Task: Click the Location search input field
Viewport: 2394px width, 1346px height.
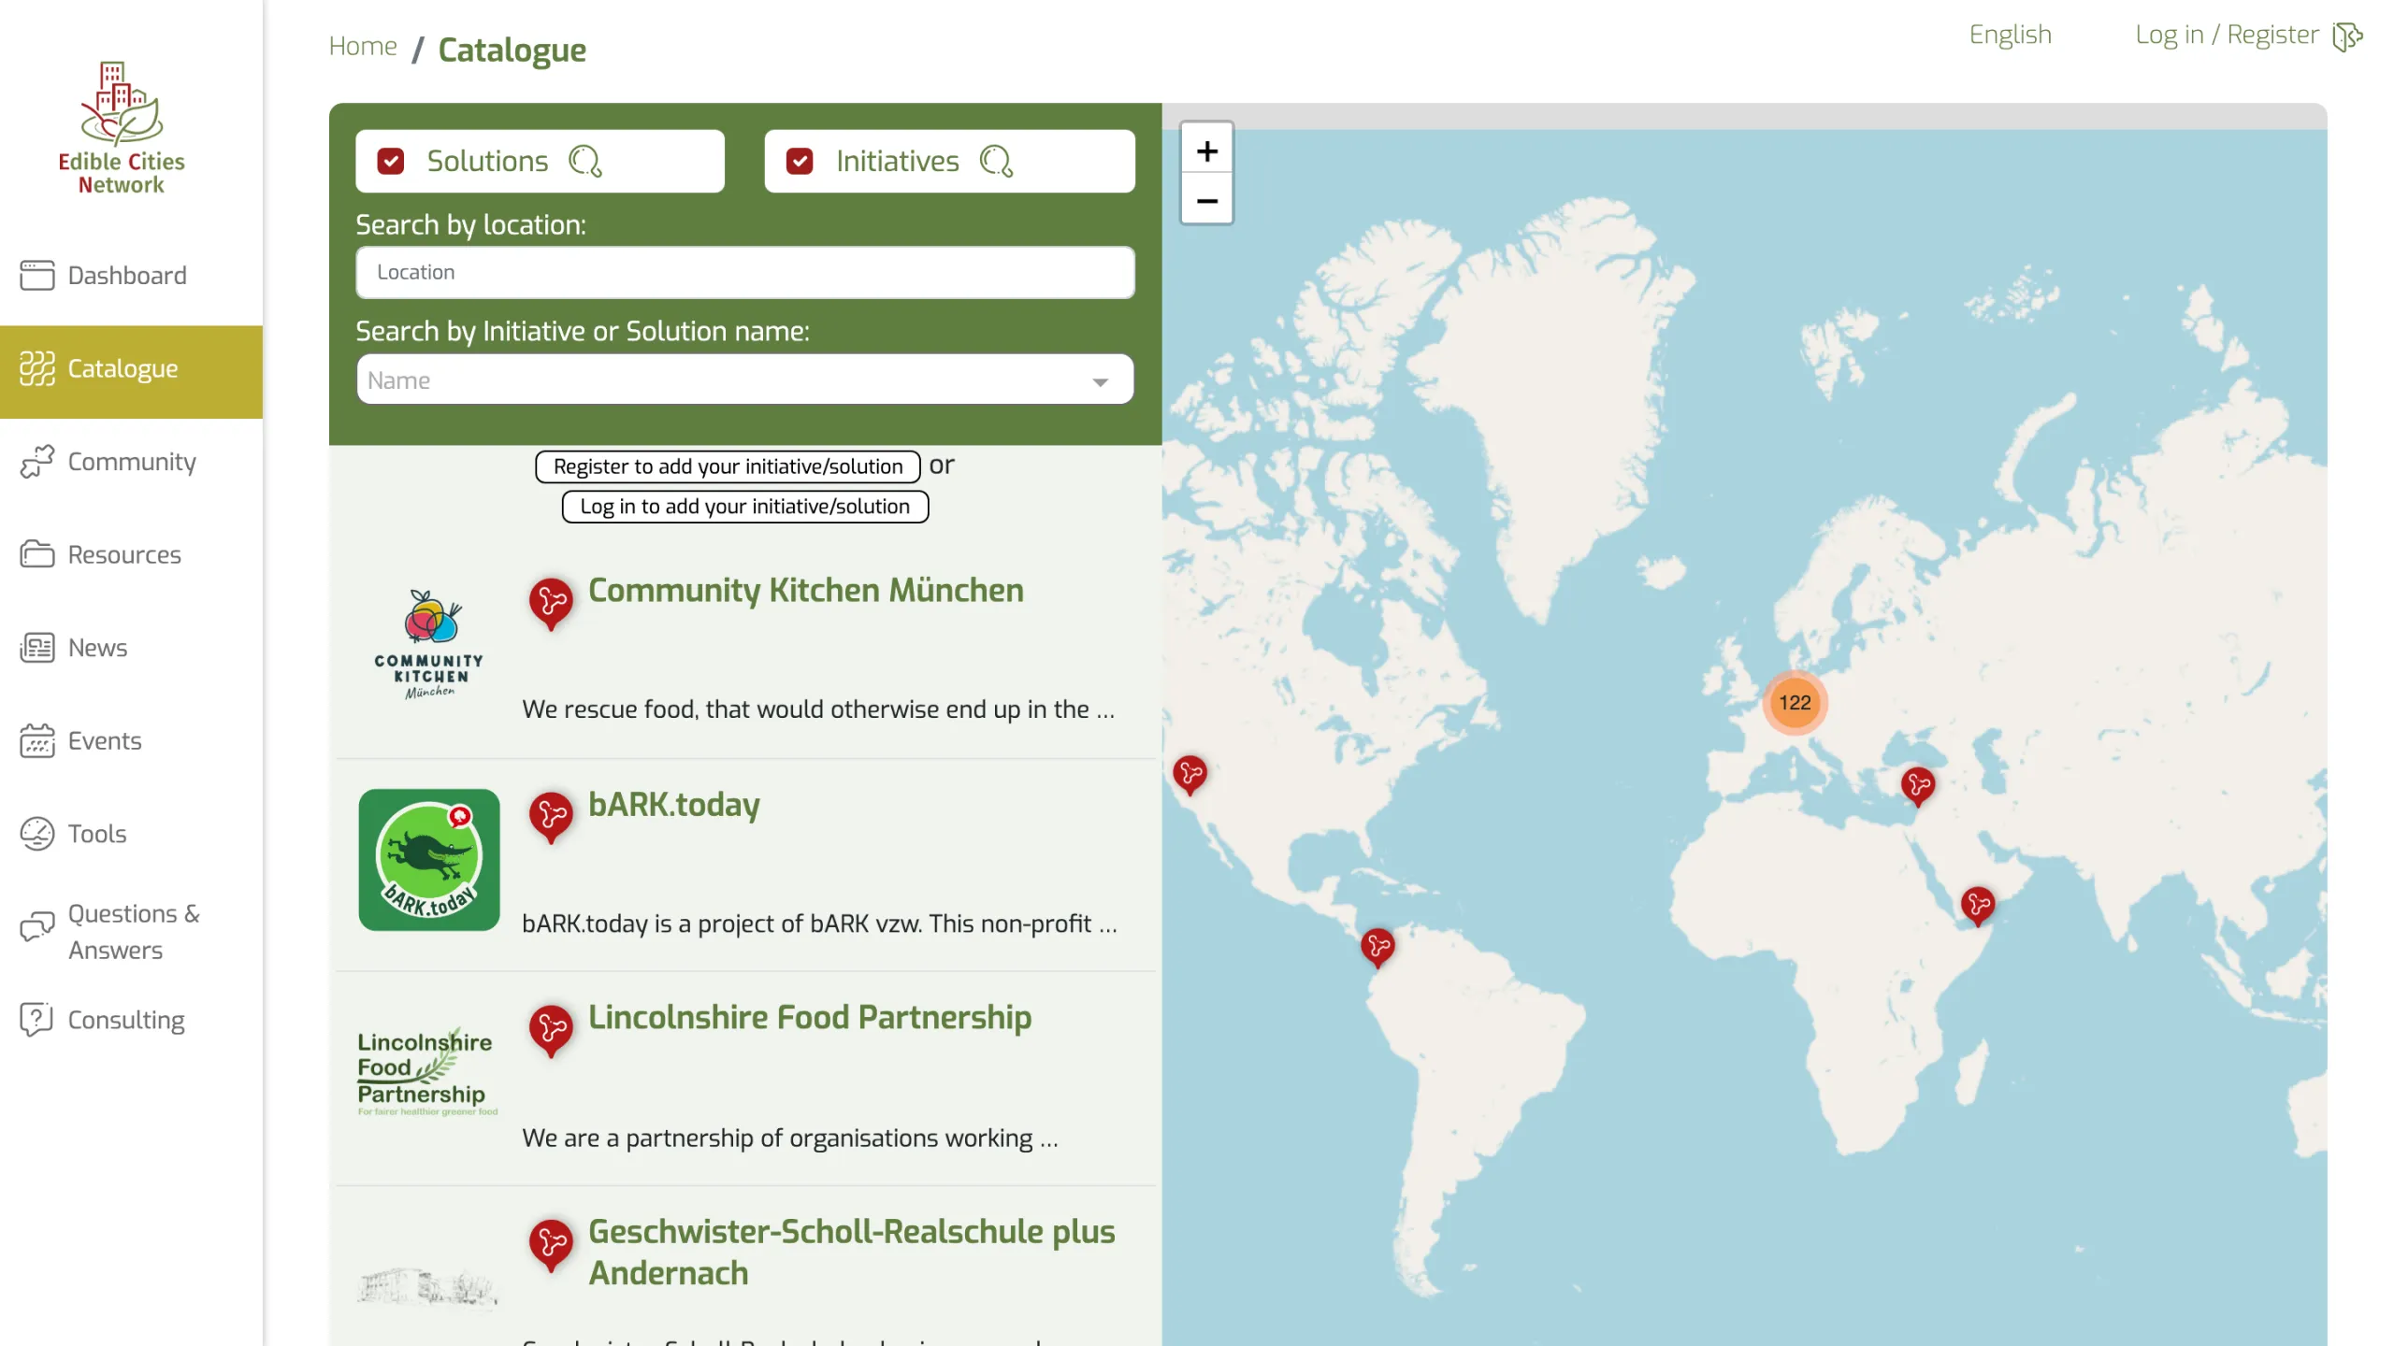Action: coord(744,272)
